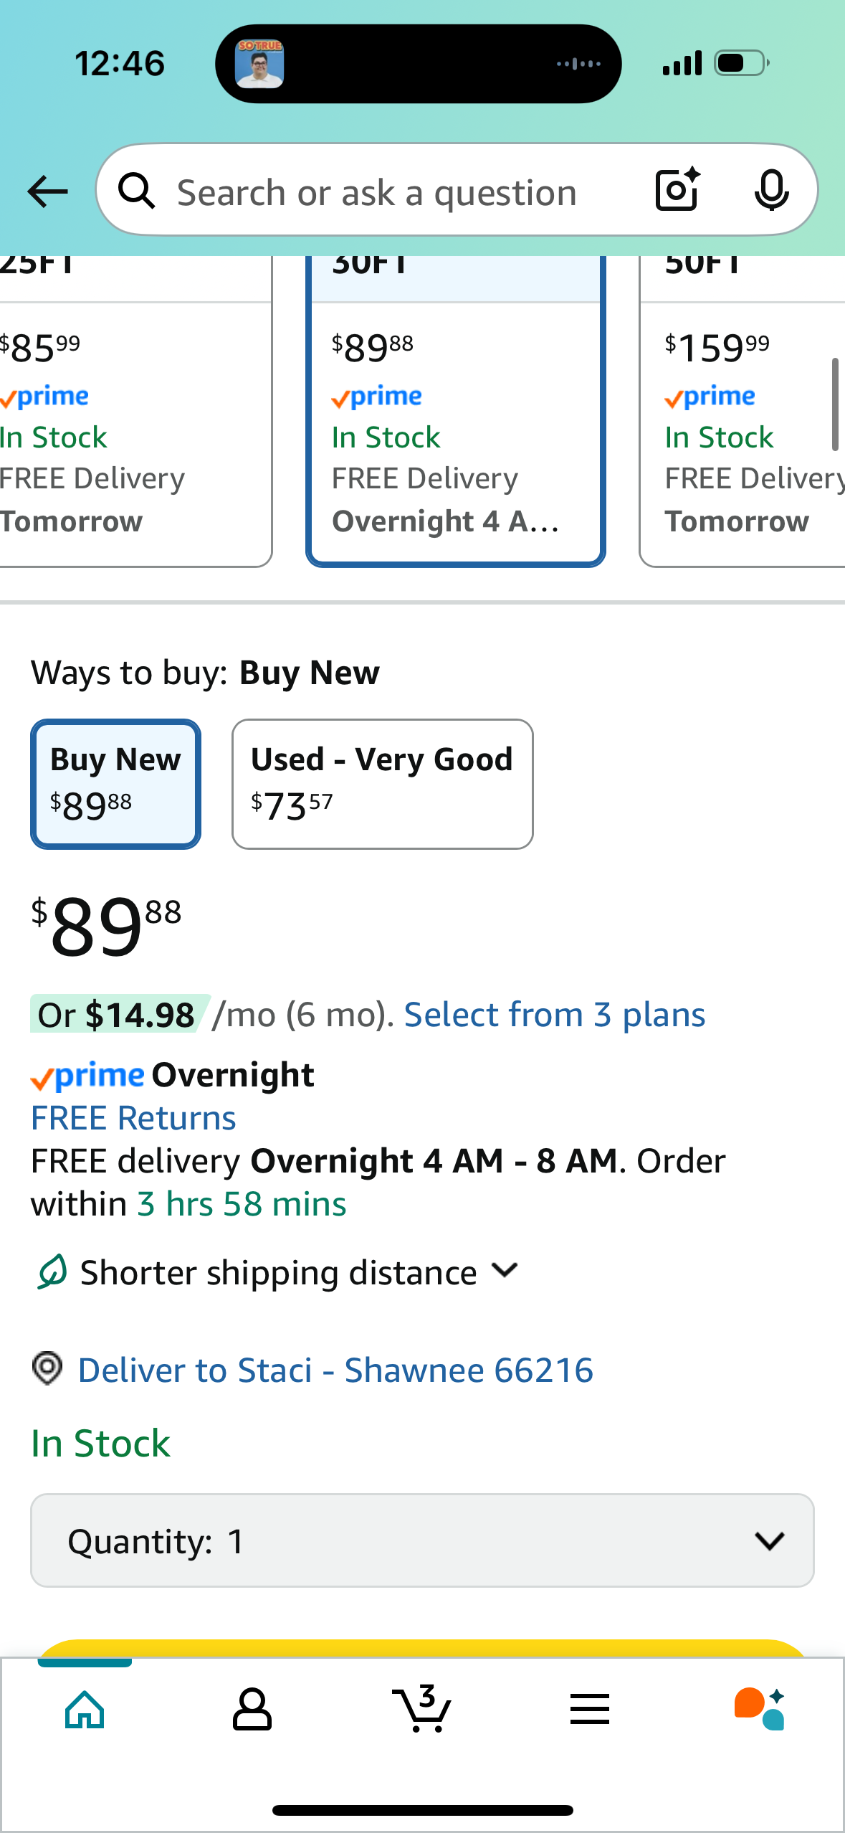Open the FREE Returns link
Viewport: 845px width, 1833px height.
pyautogui.click(x=133, y=1118)
